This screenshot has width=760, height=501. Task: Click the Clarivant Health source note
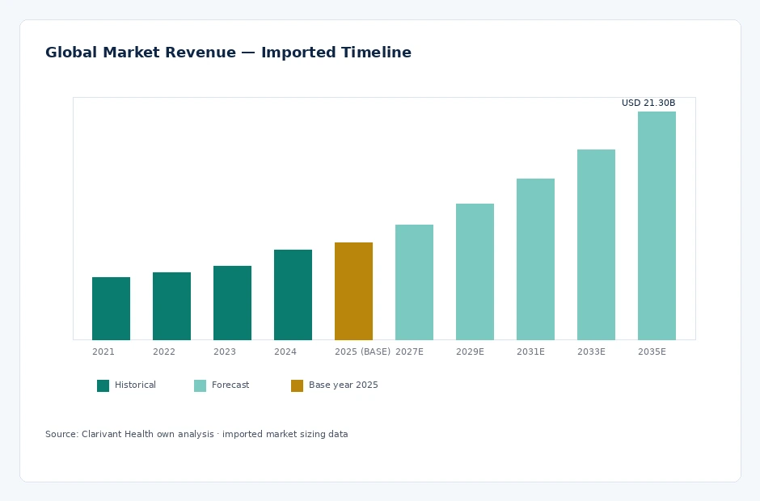[196, 434]
